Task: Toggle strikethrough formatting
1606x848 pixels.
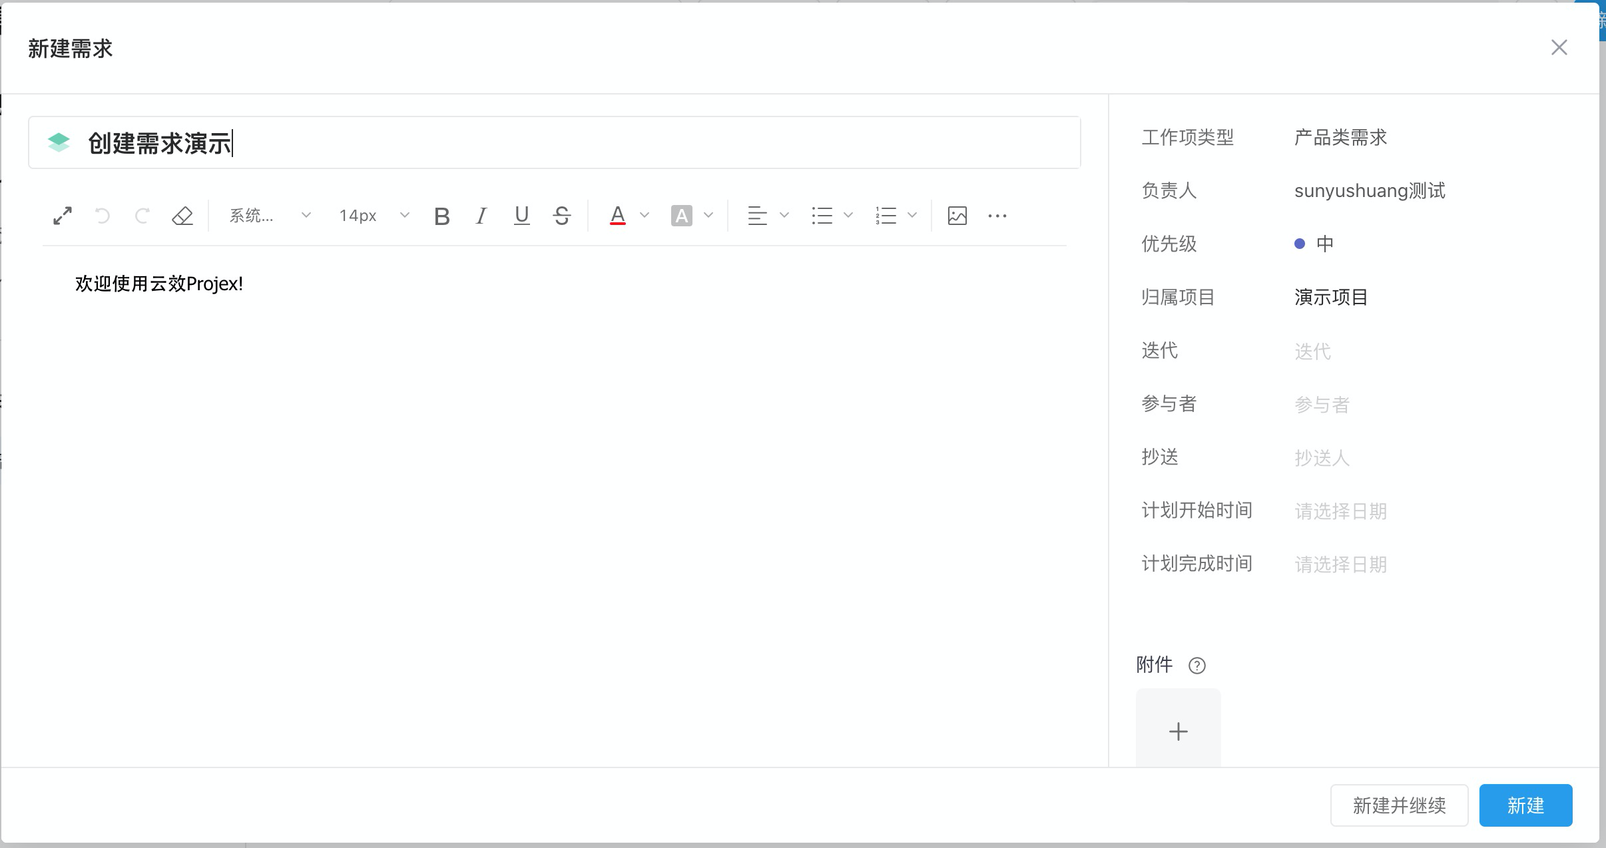Action: (x=562, y=216)
